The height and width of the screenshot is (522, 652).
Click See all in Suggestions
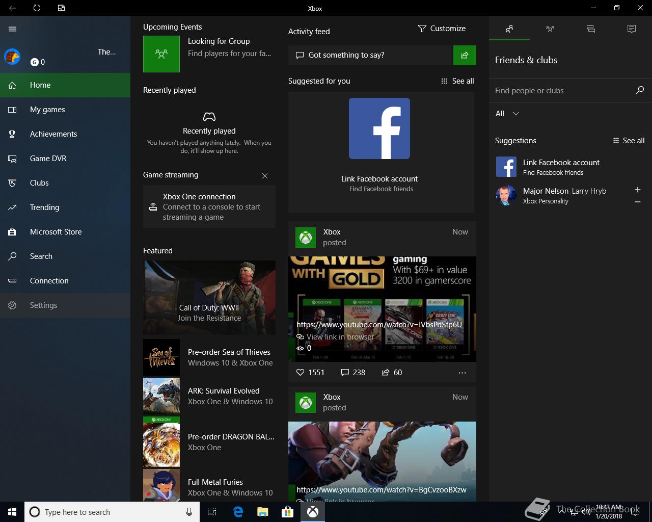point(629,141)
